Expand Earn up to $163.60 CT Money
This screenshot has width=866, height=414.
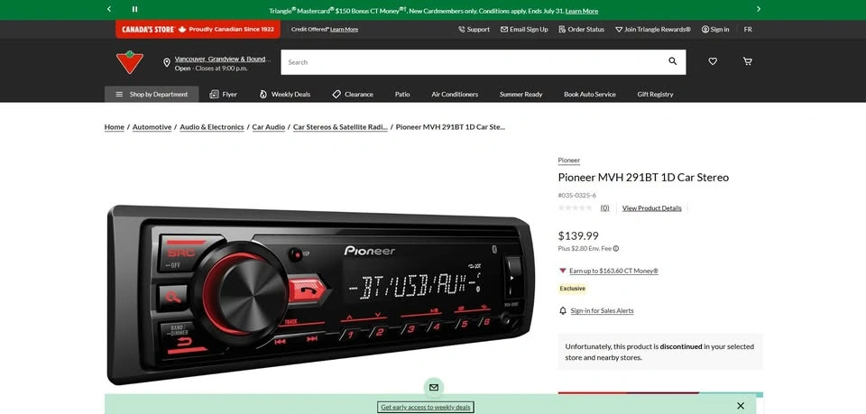point(613,271)
